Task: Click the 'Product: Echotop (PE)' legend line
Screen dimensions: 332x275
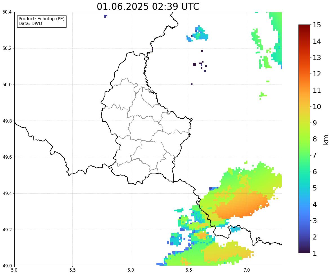Action: coord(41,19)
